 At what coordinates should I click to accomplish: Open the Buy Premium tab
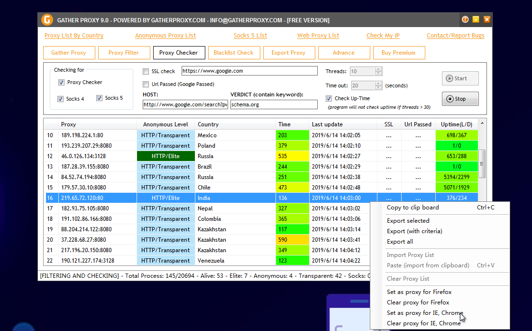pyautogui.click(x=399, y=53)
